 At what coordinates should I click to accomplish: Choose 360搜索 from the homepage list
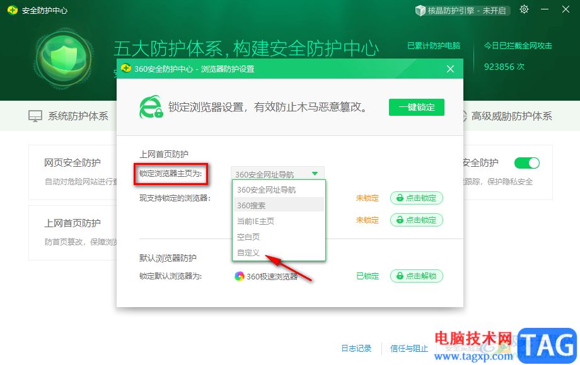279,205
